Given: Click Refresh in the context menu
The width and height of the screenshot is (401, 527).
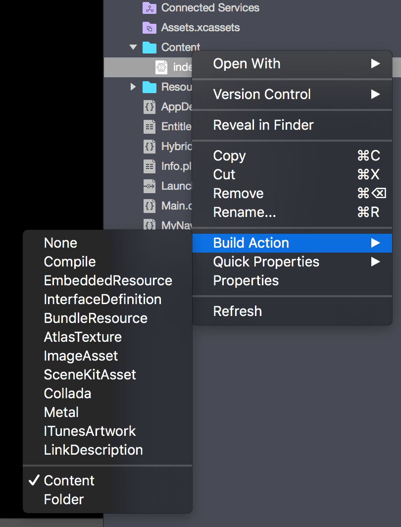Looking at the screenshot, I should (x=237, y=311).
